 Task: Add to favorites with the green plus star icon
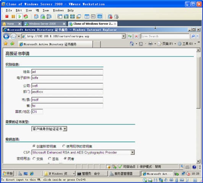(12, 44)
